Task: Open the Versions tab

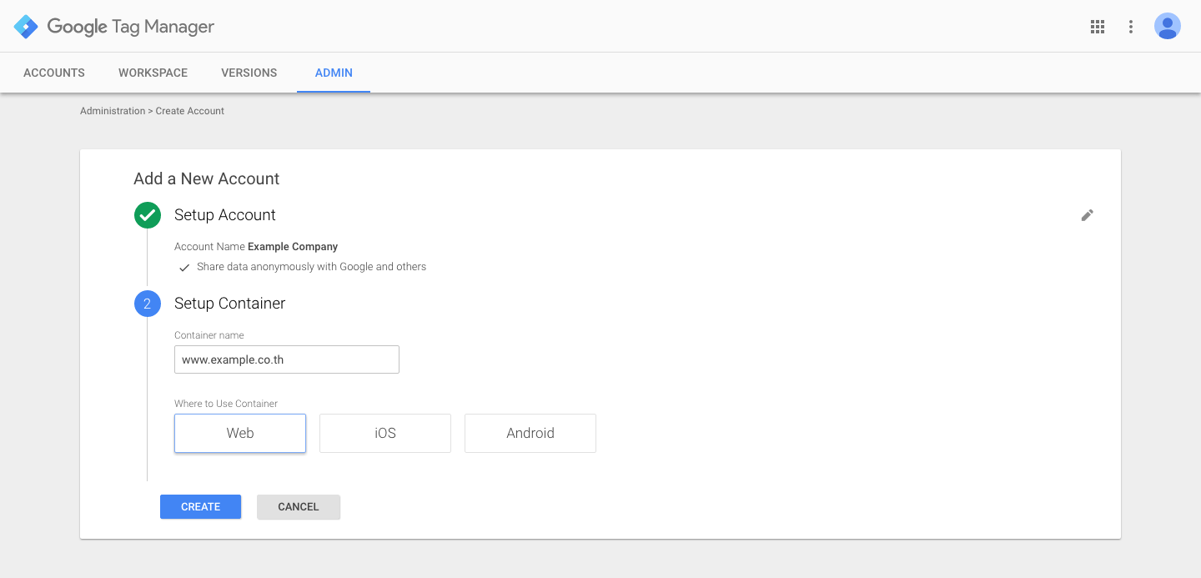Action: [x=249, y=73]
